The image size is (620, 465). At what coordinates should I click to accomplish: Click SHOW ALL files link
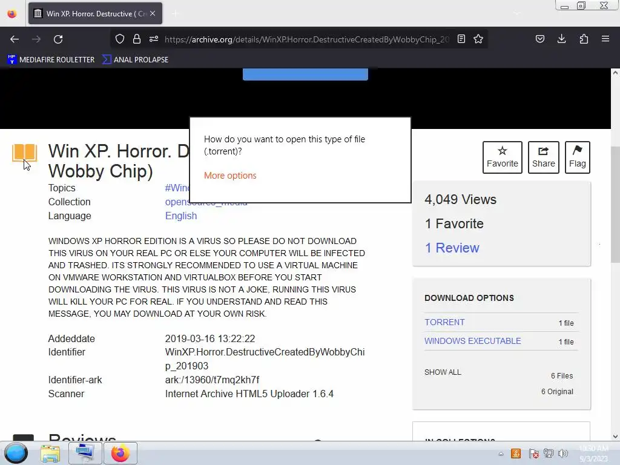click(443, 372)
